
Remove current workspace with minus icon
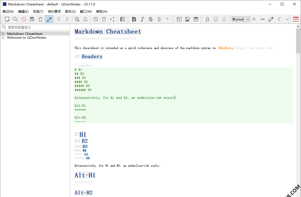point(263,19)
